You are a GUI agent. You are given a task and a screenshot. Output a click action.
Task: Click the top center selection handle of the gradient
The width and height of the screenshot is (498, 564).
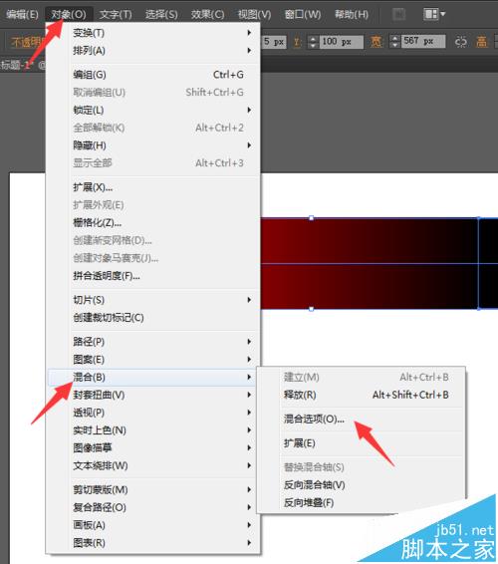point(312,218)
